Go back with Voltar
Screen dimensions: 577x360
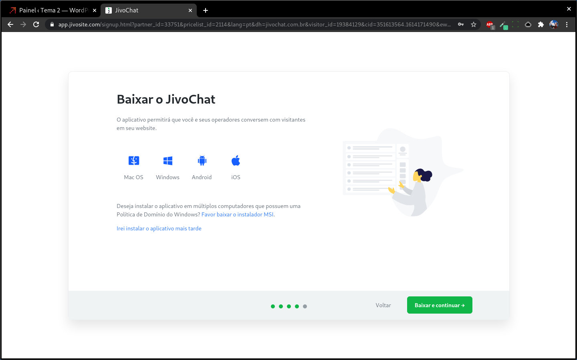383,305
